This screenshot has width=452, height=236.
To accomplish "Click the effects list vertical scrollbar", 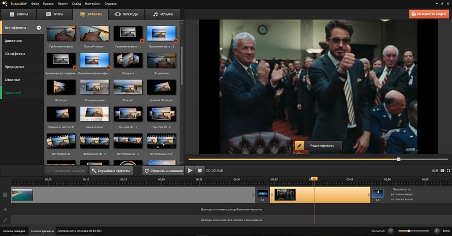I will [x=182, y=66].
